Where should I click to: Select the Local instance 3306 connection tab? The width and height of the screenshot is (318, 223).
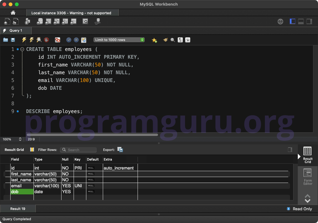point(72,13)
